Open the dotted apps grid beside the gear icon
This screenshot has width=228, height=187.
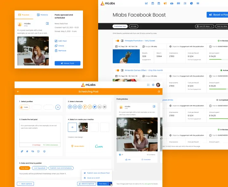click(x=148, y=85)
